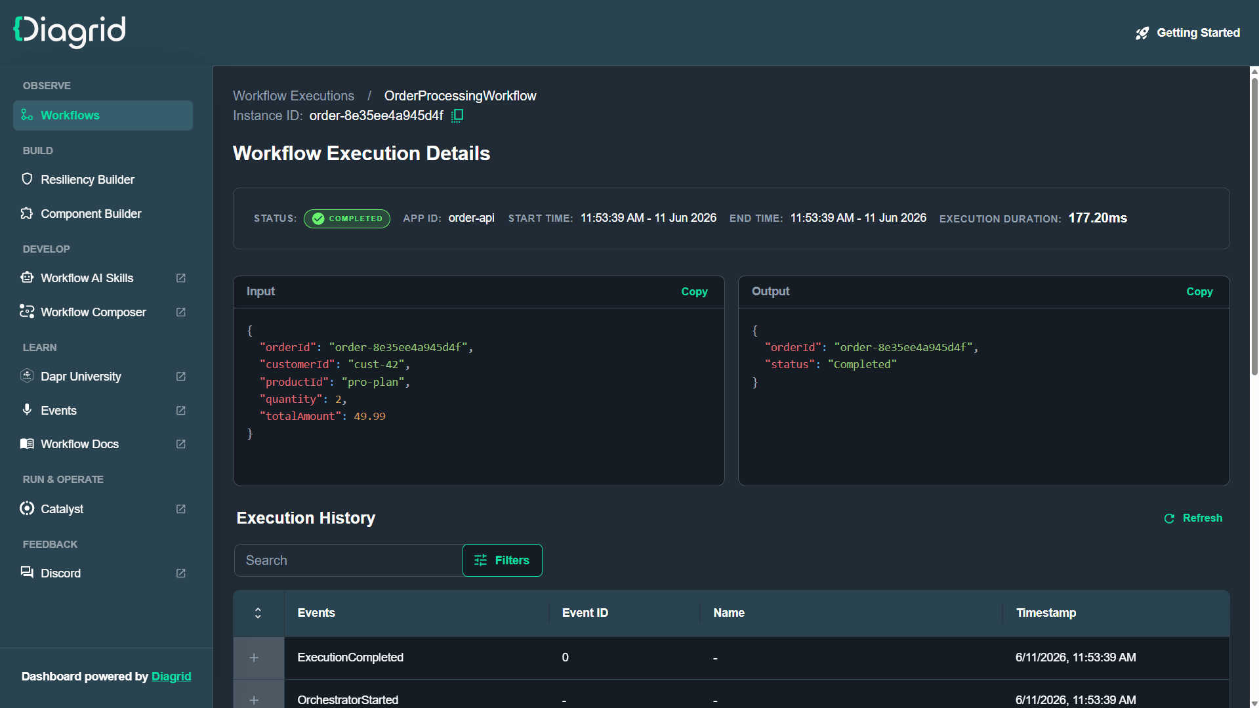Click the Discord chat icon
Viewport: 1259px width, 708px height.
point(27,573)
